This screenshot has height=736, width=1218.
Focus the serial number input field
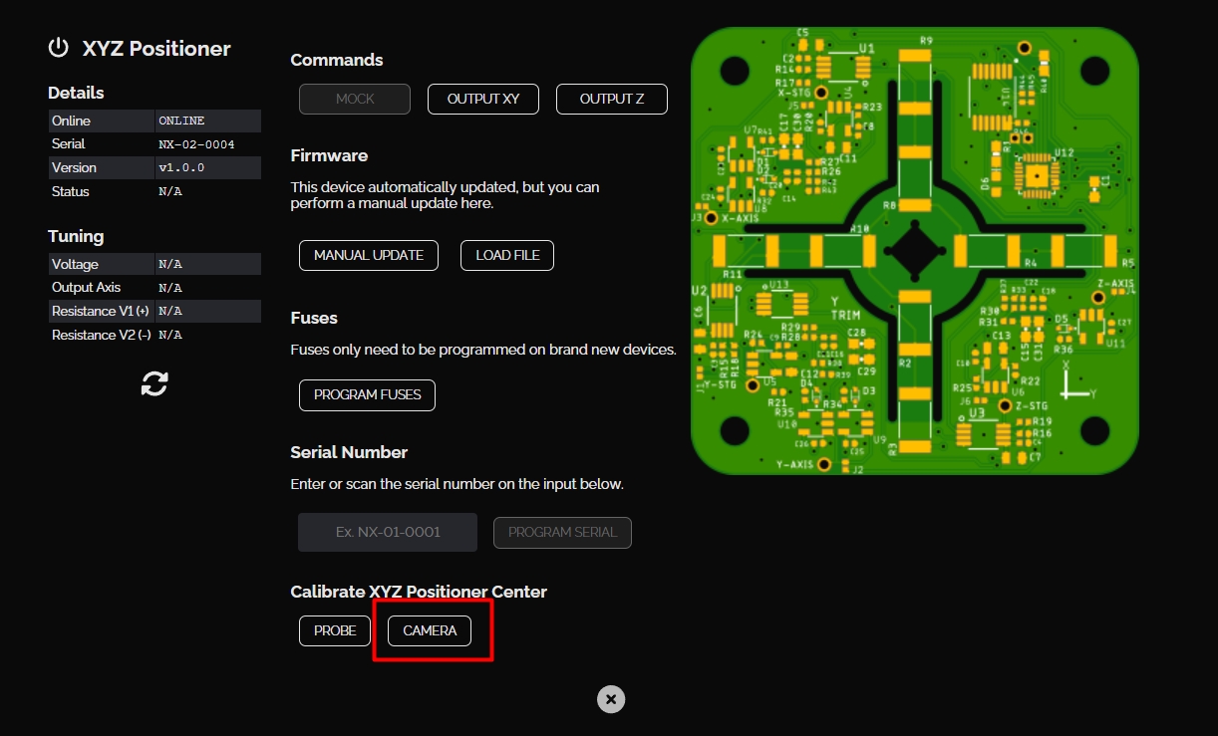click(x=388, y=533)
